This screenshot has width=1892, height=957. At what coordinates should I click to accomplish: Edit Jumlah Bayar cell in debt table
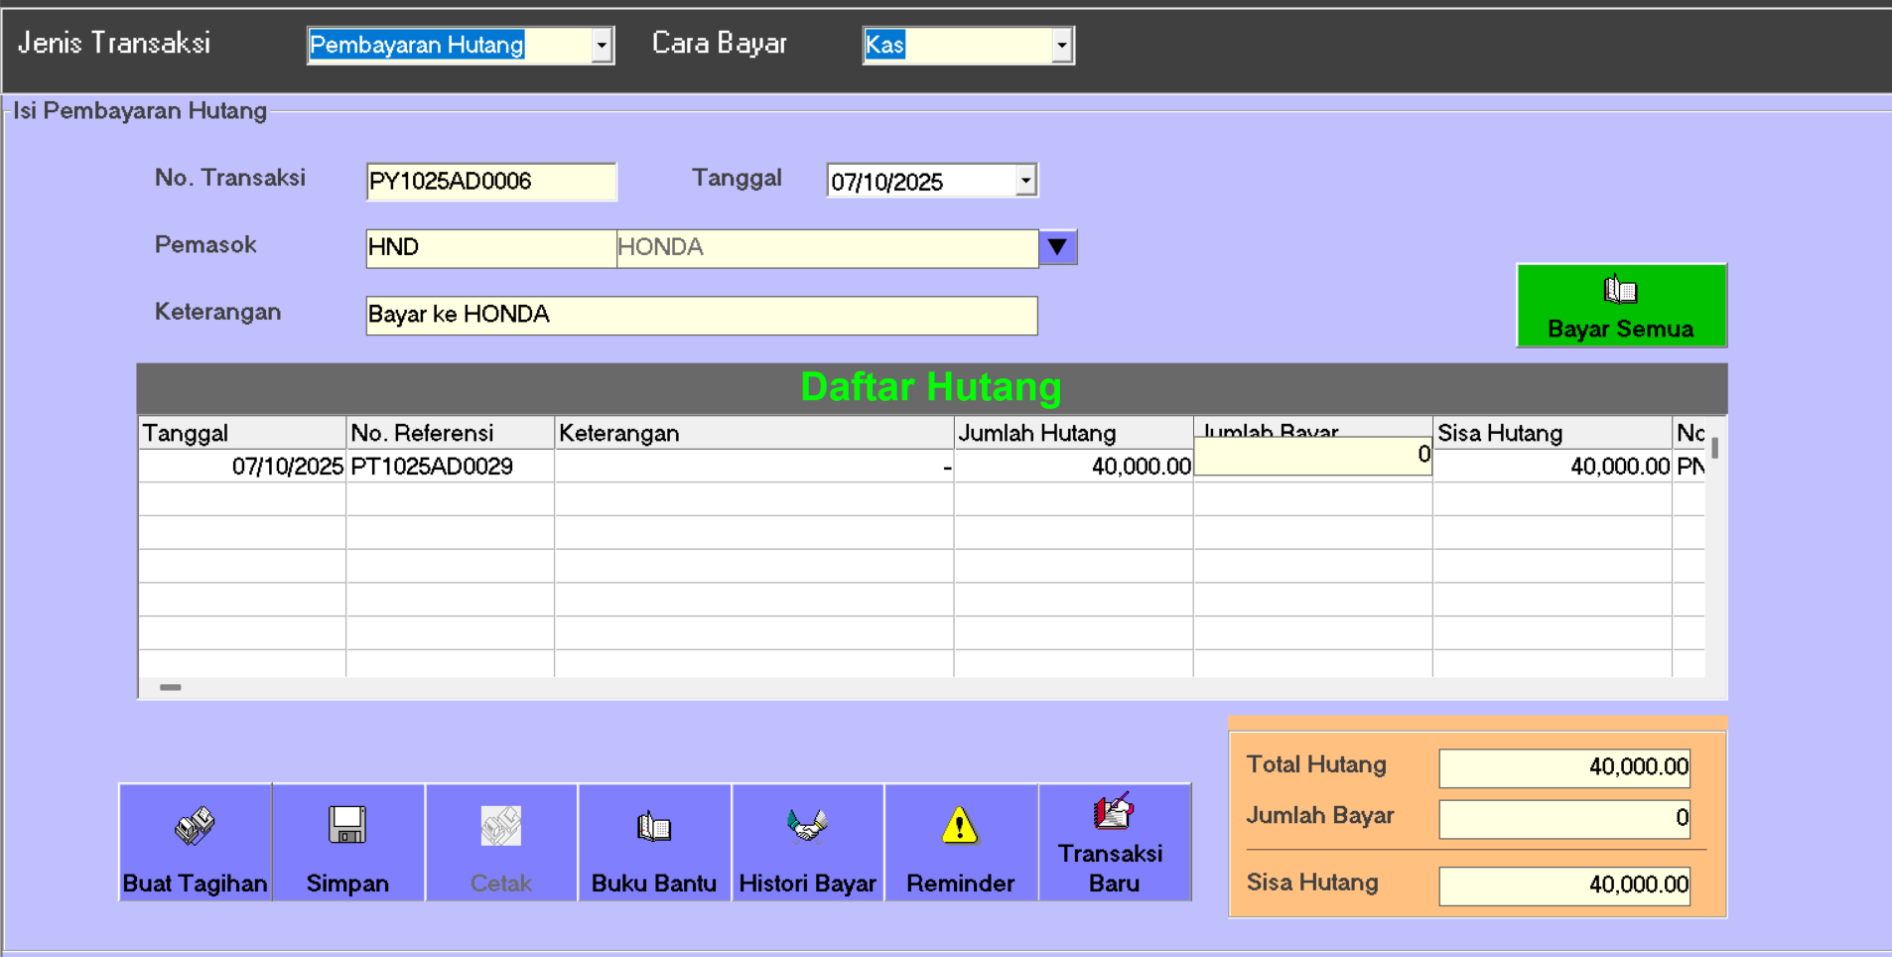point(1311,457)
